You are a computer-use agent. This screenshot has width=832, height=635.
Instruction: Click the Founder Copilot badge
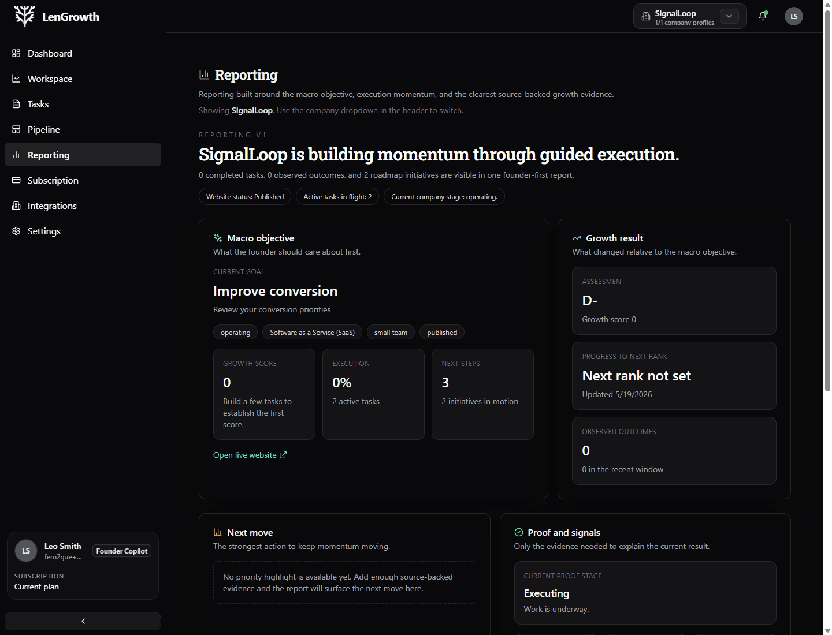[122, 551]
